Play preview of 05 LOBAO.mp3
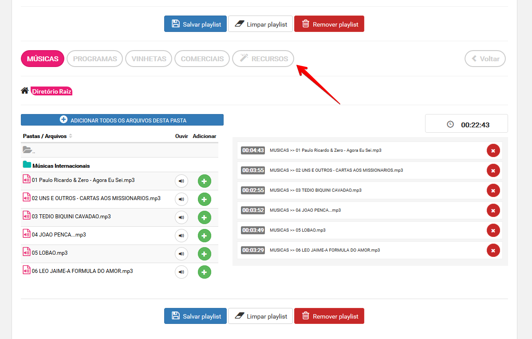This screenshot has width=532, height=339. click(x=181, y=254)
